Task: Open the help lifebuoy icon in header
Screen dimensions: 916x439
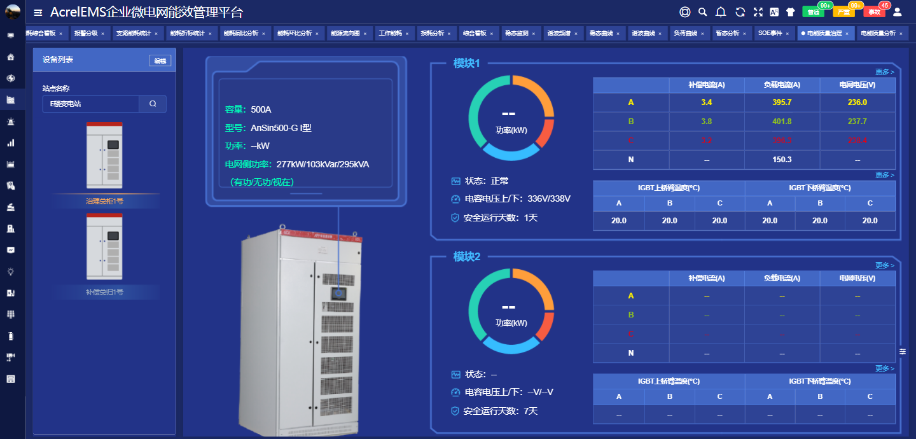Action: (684, 12)
